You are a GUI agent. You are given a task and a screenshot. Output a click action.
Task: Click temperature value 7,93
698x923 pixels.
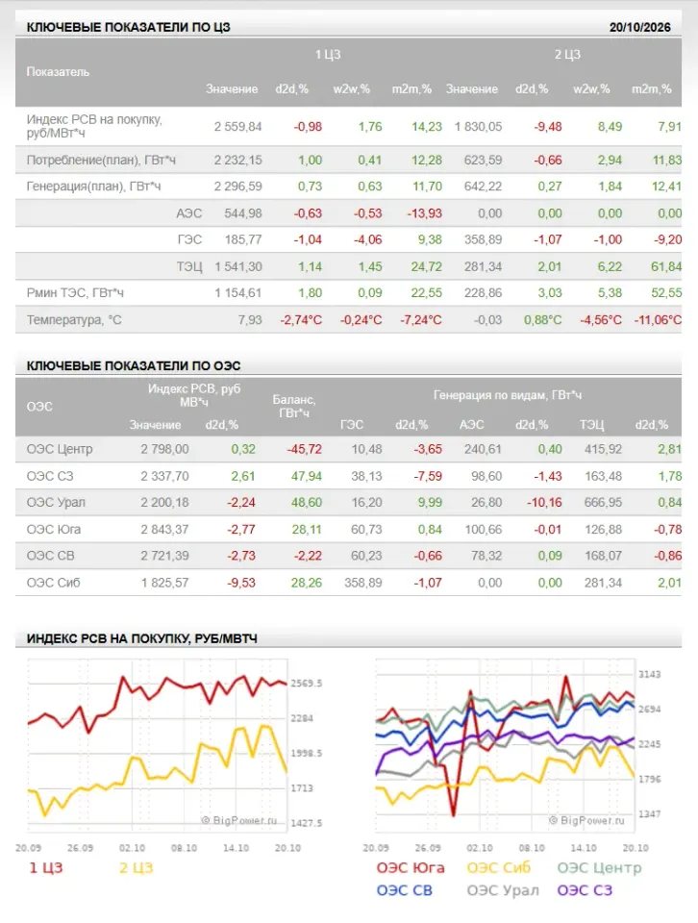(x=250, y=320)
